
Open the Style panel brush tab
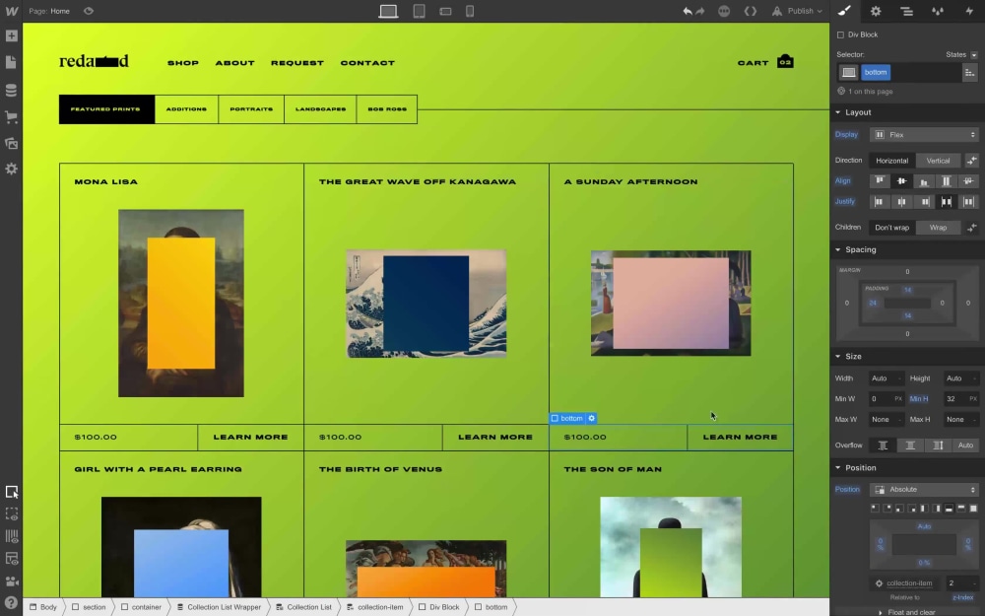click(x=844, y=11)
